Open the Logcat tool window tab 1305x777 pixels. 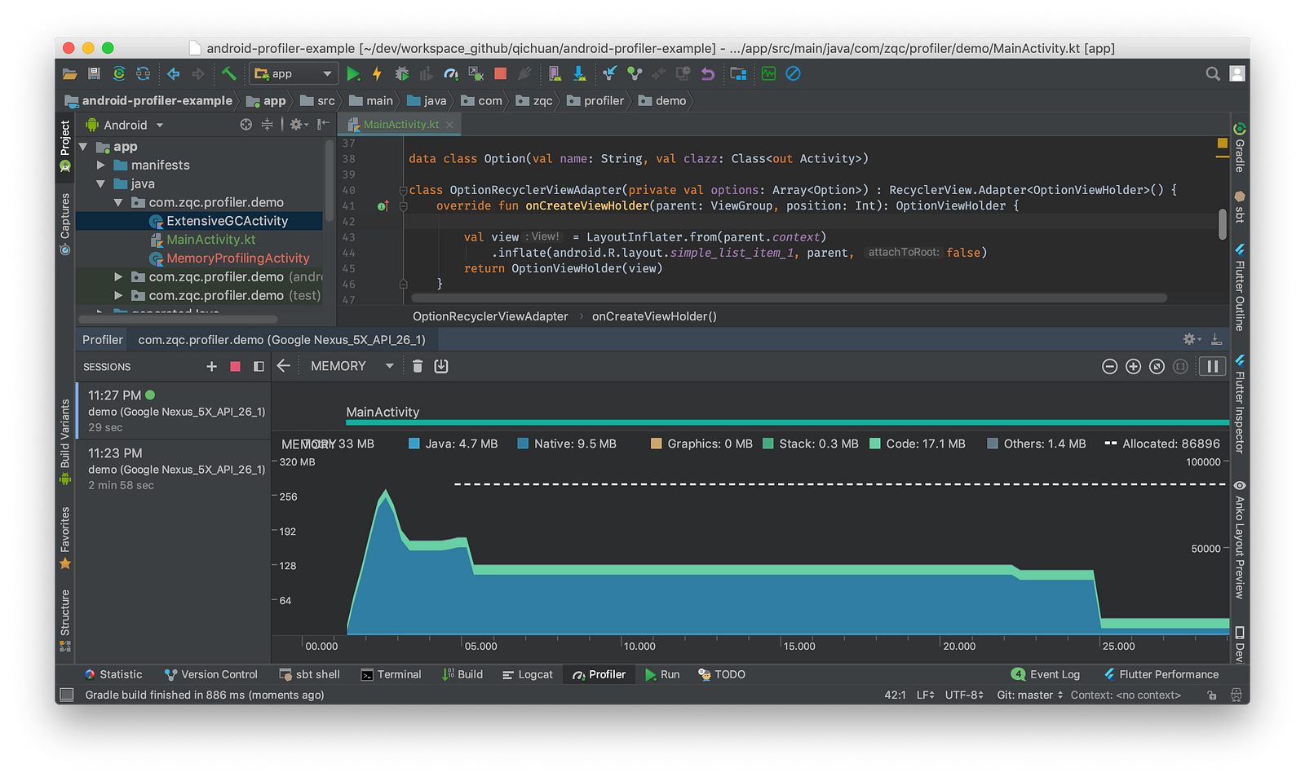(528, 674)
